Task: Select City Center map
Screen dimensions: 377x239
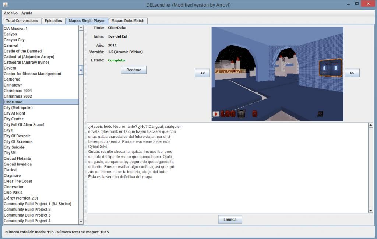Action: click(x=41, y=119)
